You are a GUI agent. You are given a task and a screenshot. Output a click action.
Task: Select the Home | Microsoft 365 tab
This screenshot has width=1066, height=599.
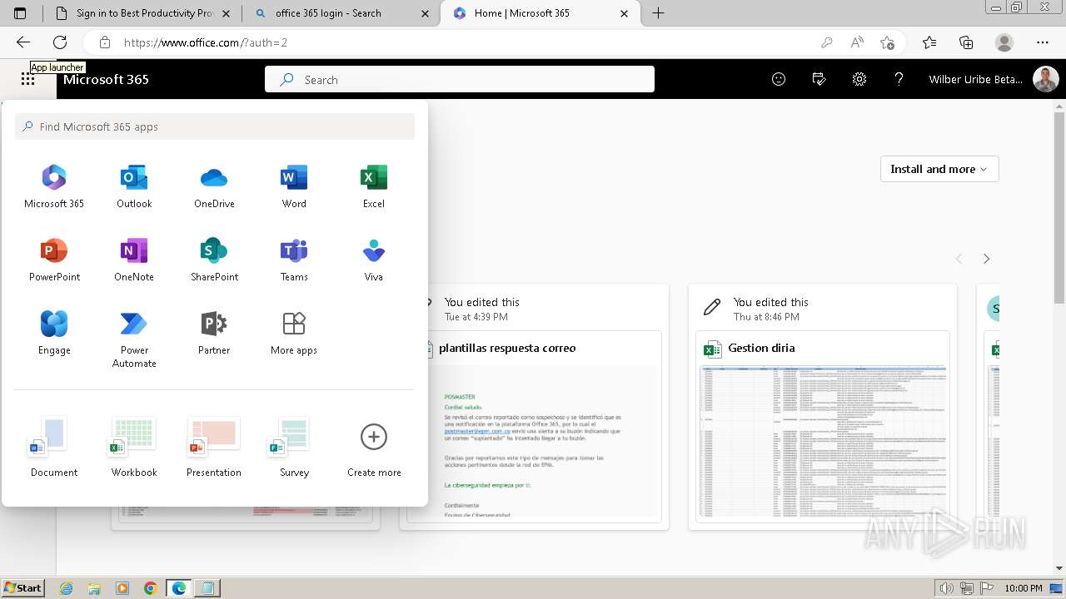540,13
